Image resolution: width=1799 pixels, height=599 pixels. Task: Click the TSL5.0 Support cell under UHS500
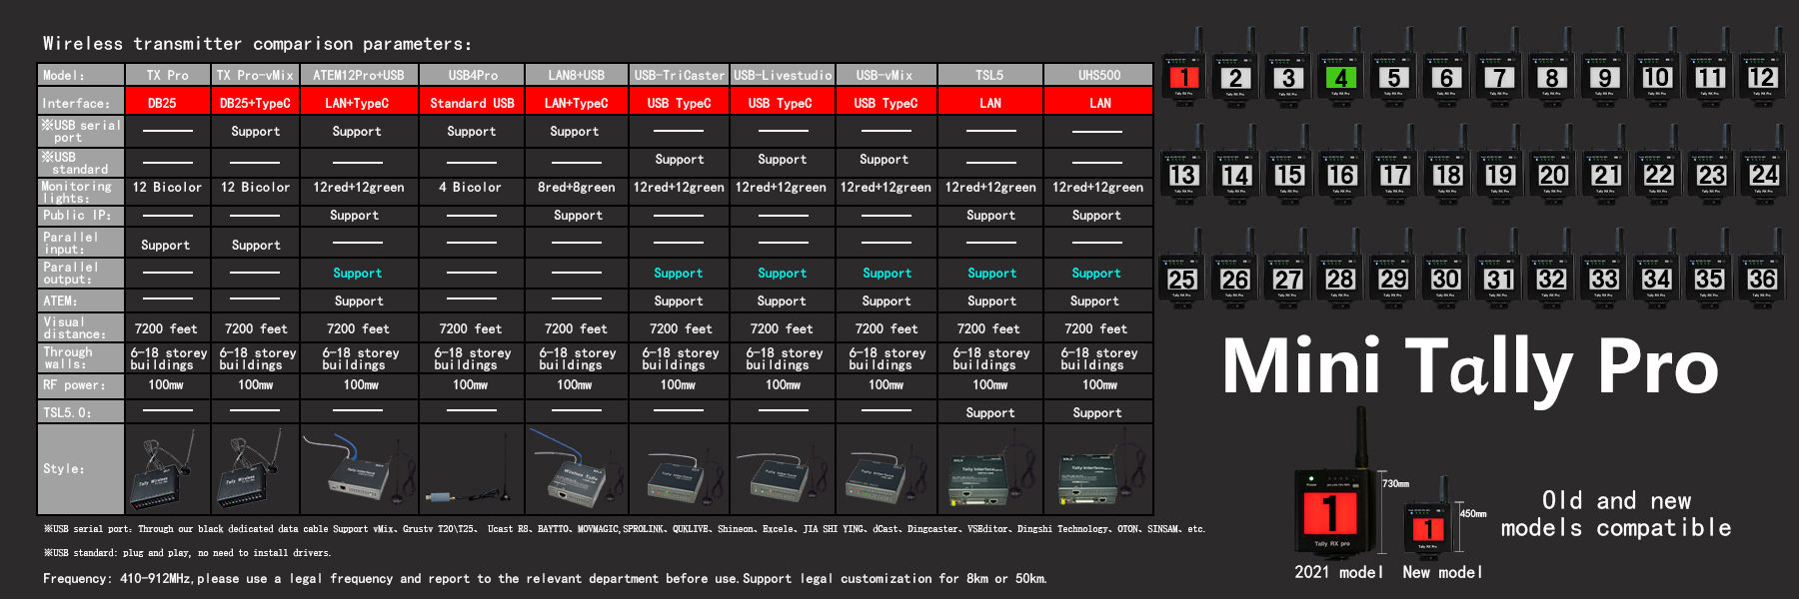tap(1097, 413)
